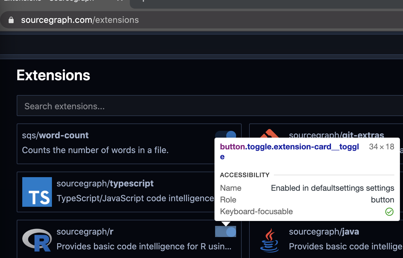Viewport: 403px width, 258px height.
Task: Toggle the sourcegraph/r extension switch
Action: coord(226,231)
